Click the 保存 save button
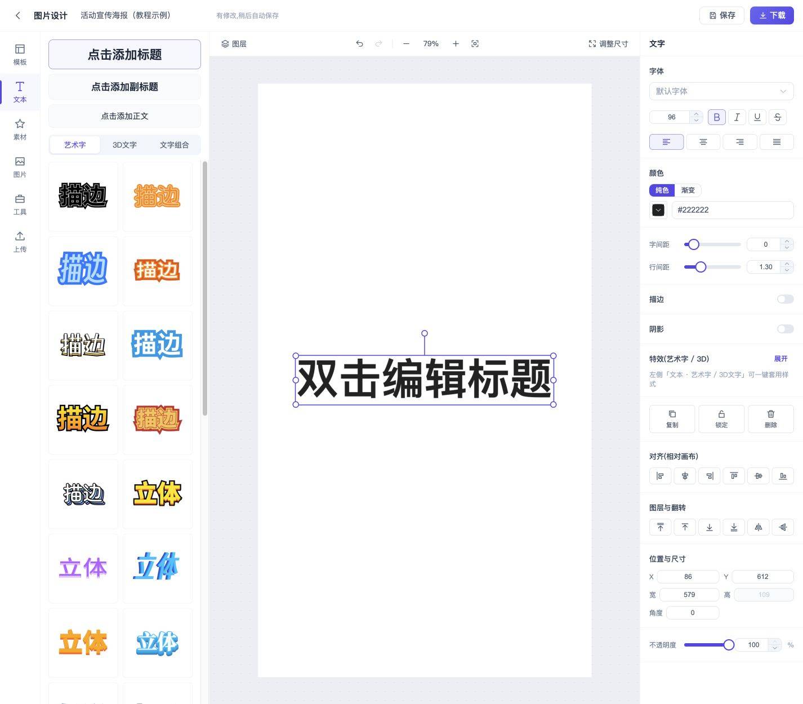Screen dimensions: 803x704 (722, 15)
